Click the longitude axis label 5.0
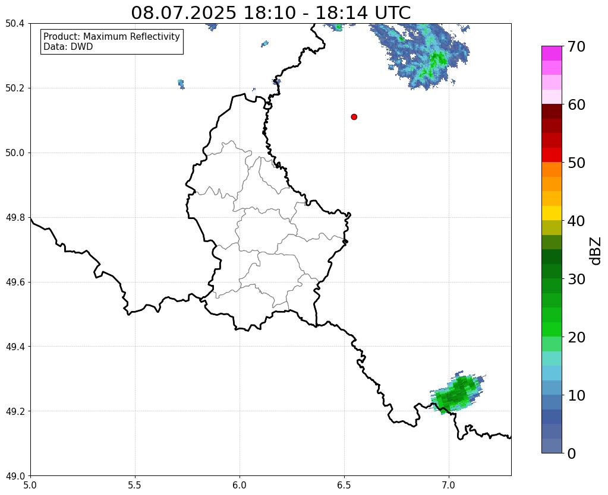 (30, 485)
